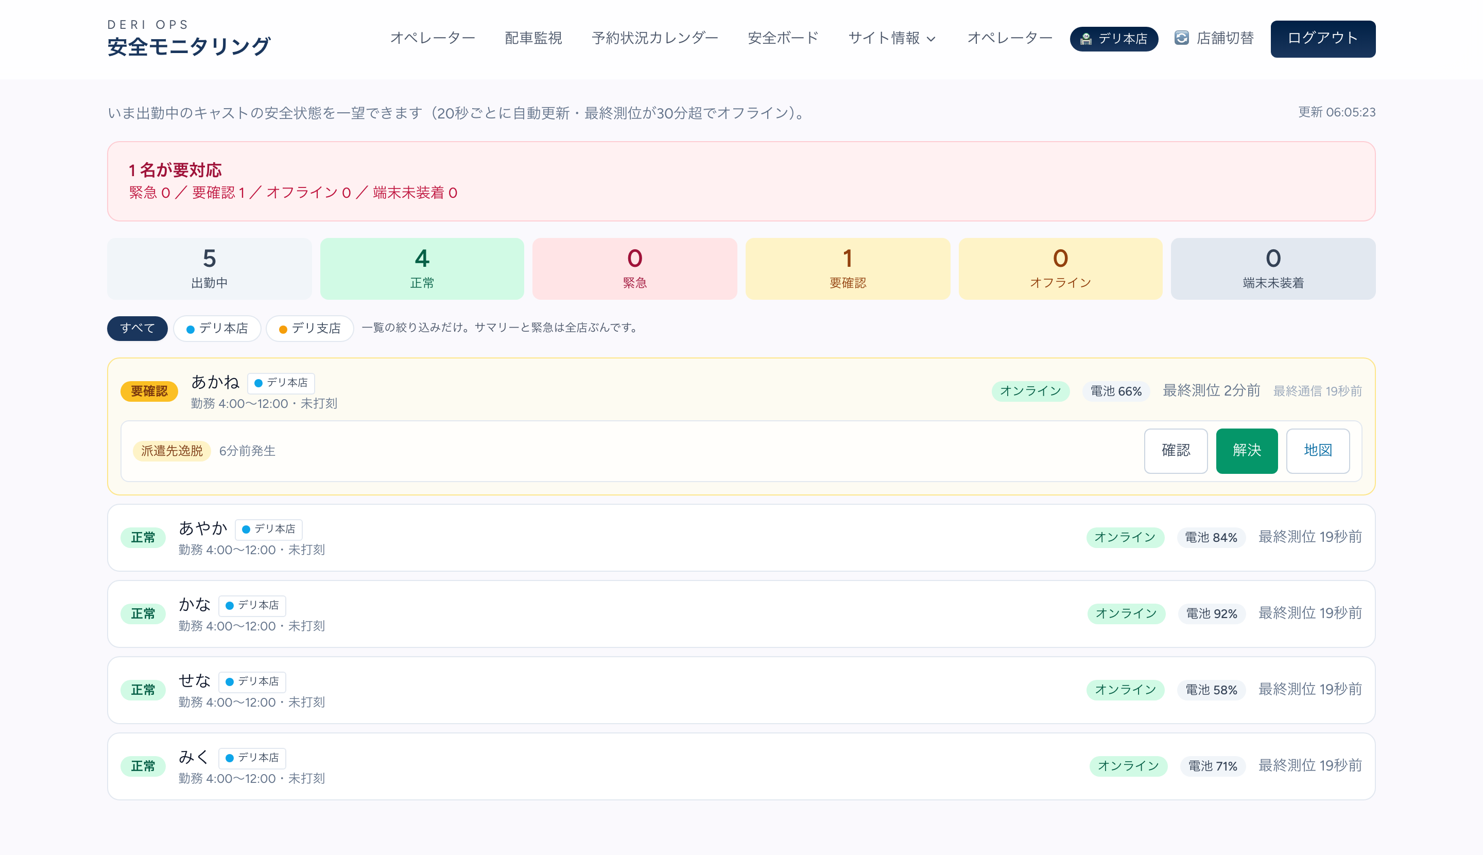Click the store icon in デリ本店 badge
Screen dimensions: 1483x855
pos(1085,39)
